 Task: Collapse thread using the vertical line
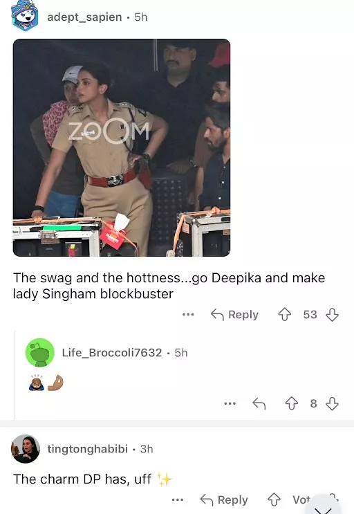[15, 375]
